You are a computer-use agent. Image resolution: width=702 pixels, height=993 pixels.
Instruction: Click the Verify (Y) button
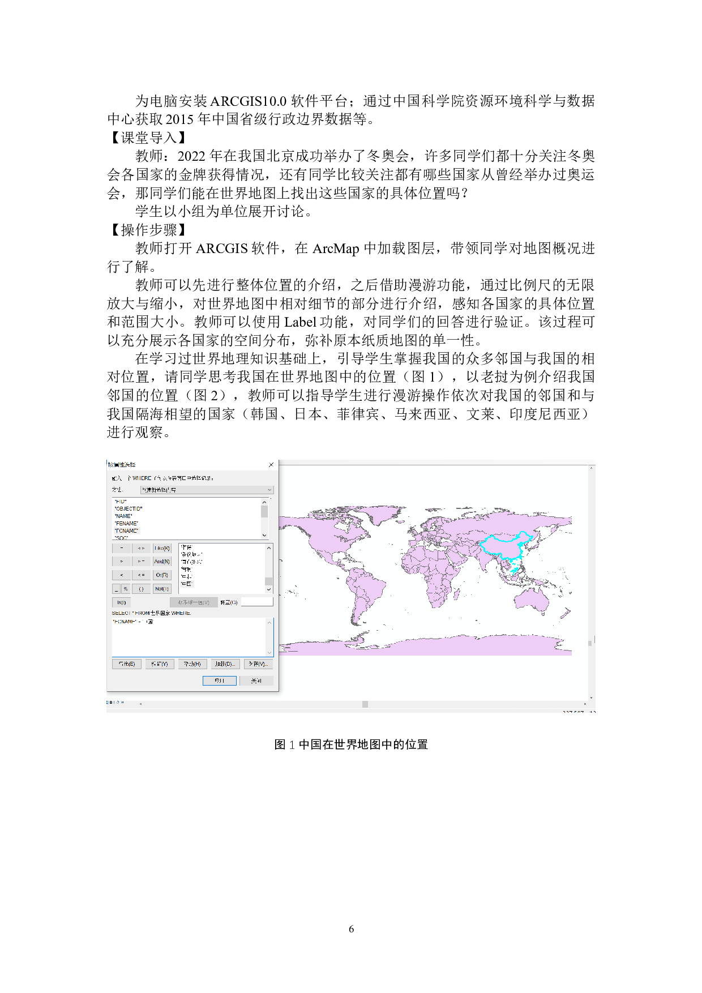(x=160, y=664)
